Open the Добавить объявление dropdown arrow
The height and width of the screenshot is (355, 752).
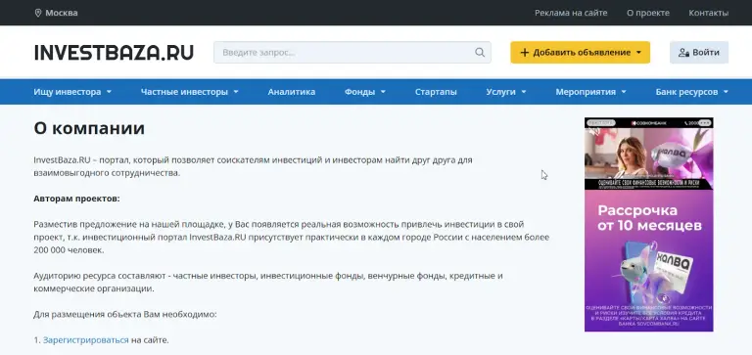(x=638, y=52)
